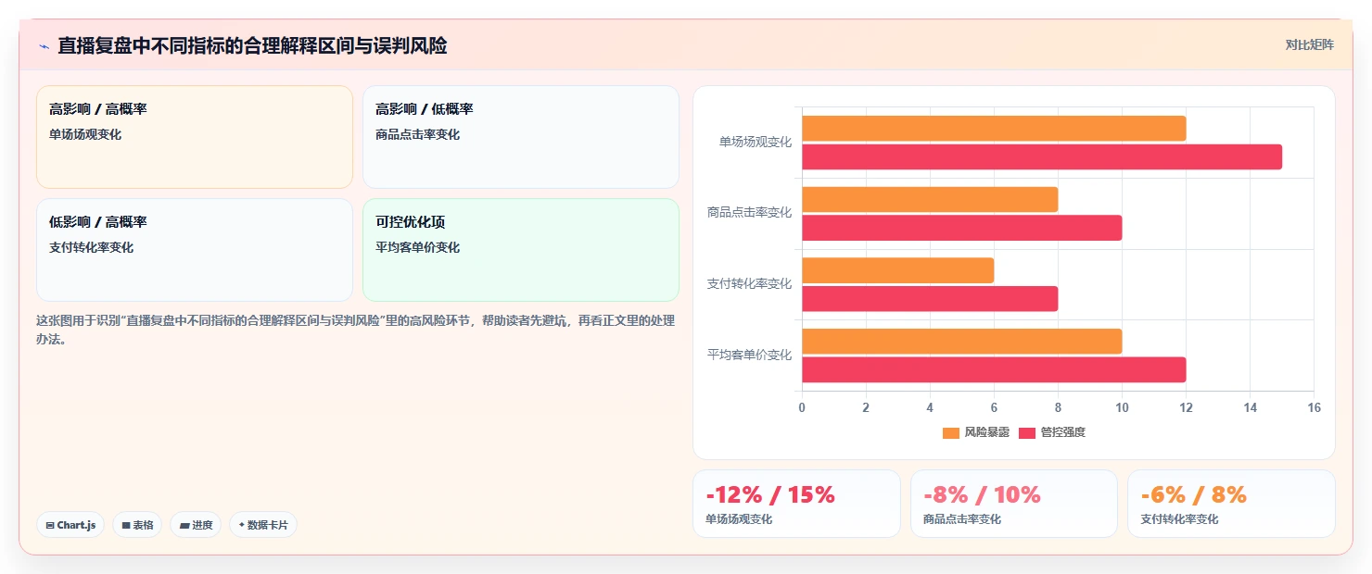Click the title lightning icon

point(44,46)
